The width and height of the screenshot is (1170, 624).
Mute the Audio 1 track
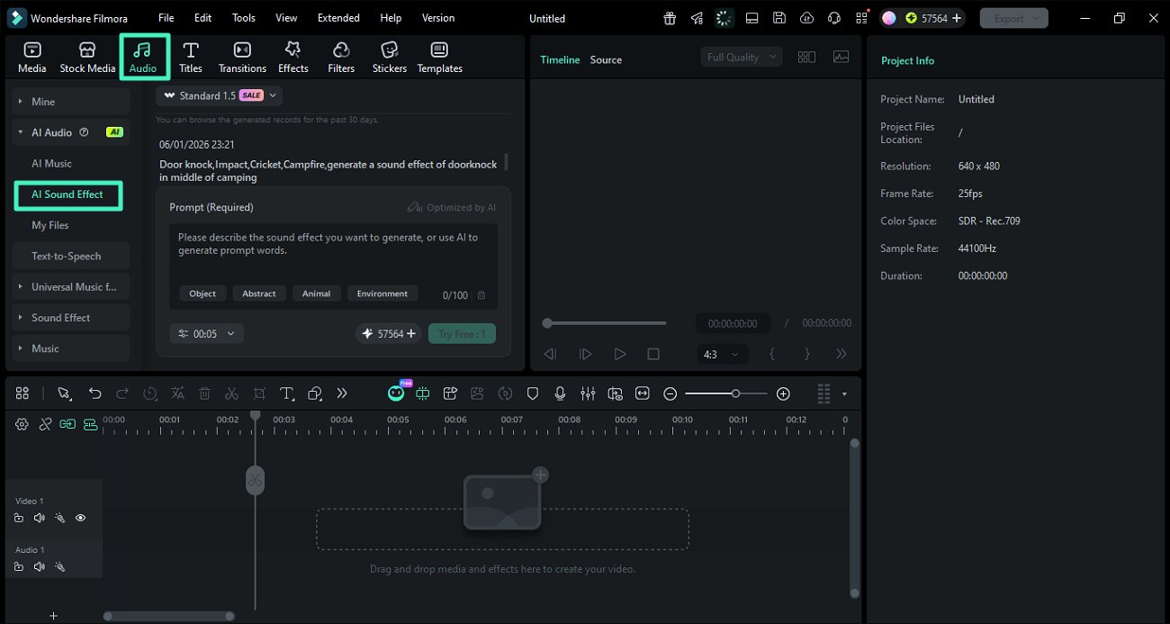tap(39, 566)
